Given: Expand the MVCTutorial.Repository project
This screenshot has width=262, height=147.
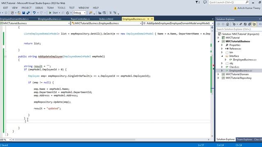Looking at the screenshot, I should tap(218, 78).
